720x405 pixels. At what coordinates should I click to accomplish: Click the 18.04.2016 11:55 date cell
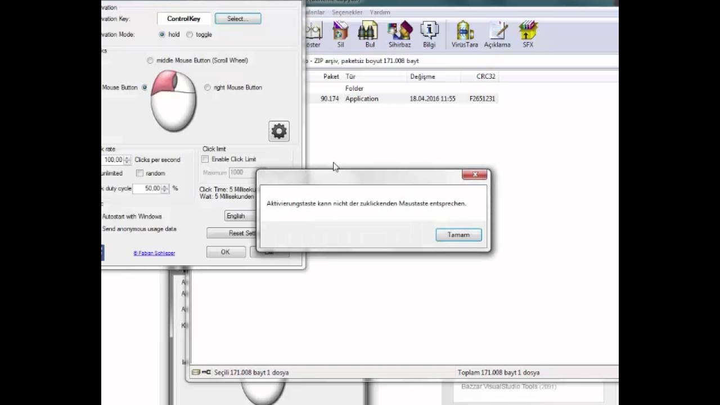(x=433, y=98)
